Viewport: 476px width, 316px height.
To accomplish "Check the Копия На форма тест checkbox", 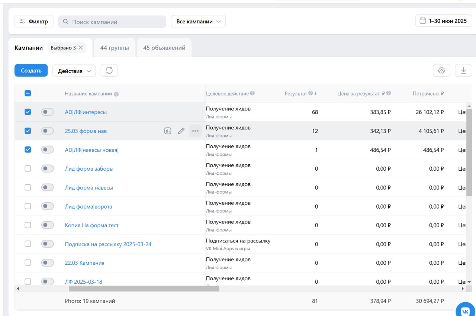I will point(28,225).
